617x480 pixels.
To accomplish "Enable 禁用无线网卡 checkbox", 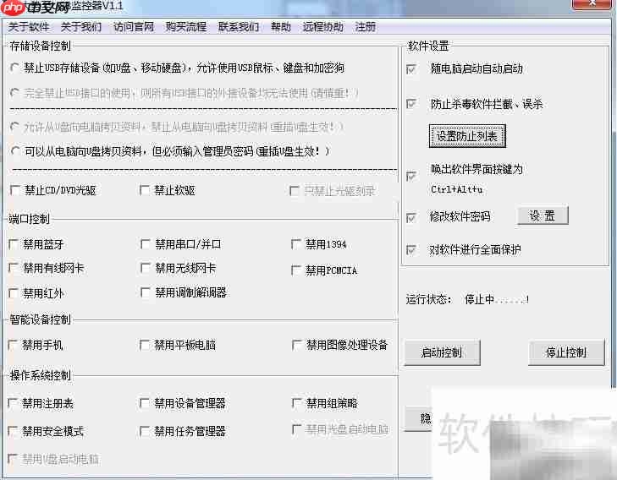I will point(146,268).
